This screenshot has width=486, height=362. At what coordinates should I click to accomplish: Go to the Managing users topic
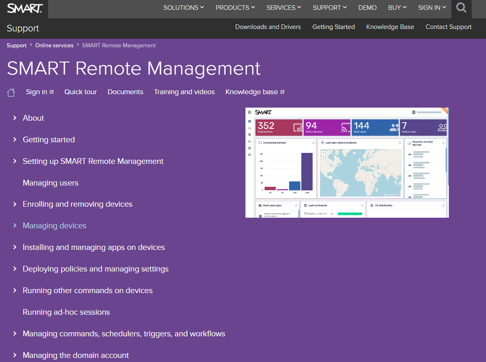pyautogui.click(x=51, y=183)
